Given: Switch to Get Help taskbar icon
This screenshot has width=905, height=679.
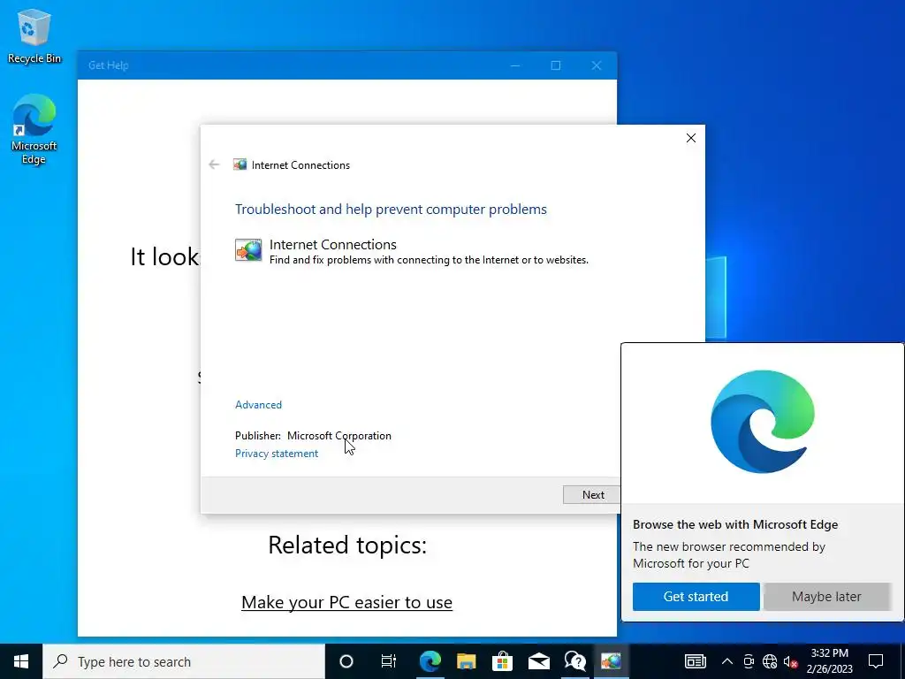Looking at the screenshot, I should click(x=575, y=661).
